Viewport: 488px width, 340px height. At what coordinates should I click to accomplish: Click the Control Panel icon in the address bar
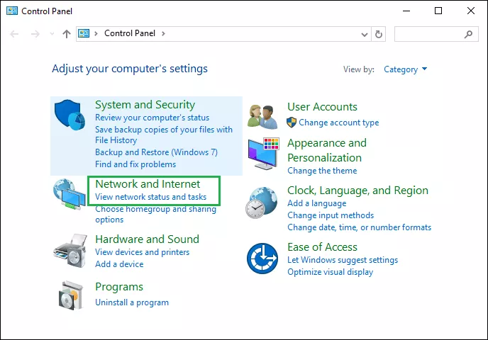coord(84,33)
